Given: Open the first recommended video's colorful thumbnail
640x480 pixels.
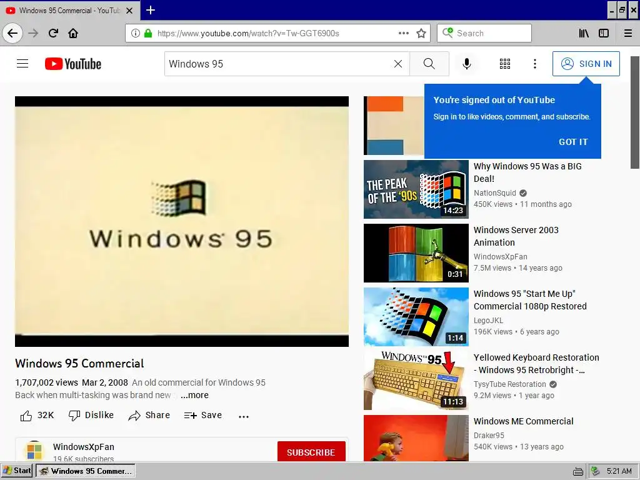Looking at the screenshot, I should (394, 126).
